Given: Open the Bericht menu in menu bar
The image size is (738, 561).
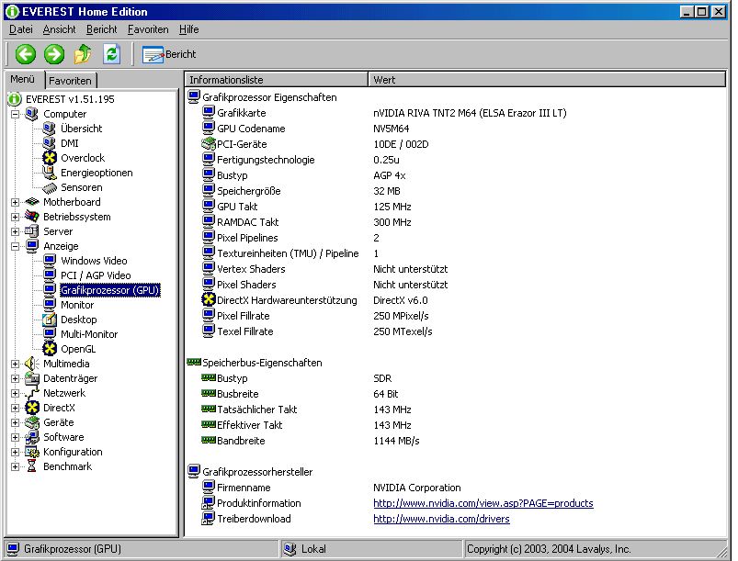Looking at the screenshot, I should (101, 29).
